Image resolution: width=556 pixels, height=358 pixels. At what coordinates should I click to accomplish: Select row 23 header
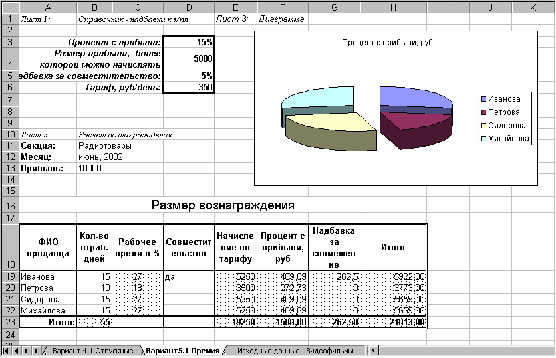tap(10, 322)
